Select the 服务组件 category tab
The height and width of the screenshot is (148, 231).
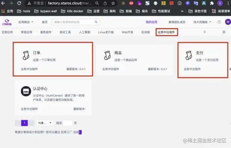tap(46, 32)
